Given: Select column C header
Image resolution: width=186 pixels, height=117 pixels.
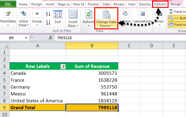Looking at the screenshot, I should pos(129,46).
